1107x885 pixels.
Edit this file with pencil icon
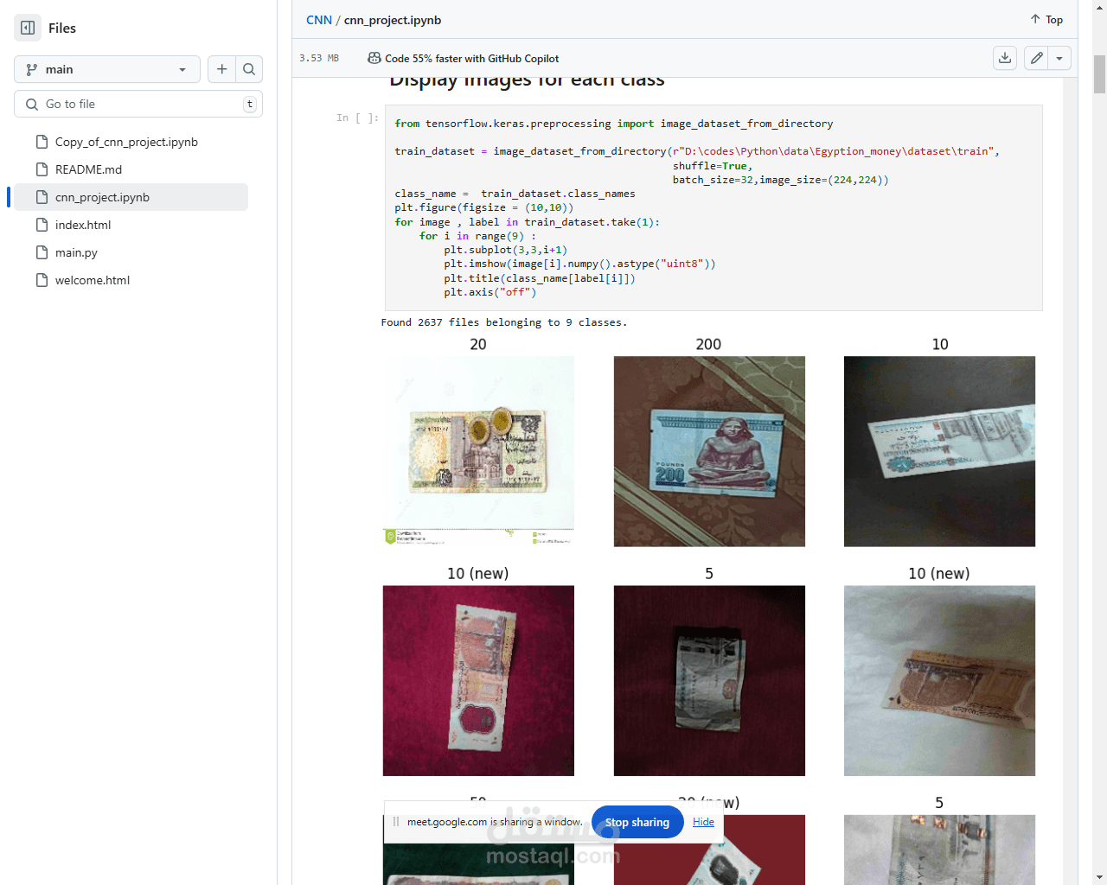pos(1036,58)
